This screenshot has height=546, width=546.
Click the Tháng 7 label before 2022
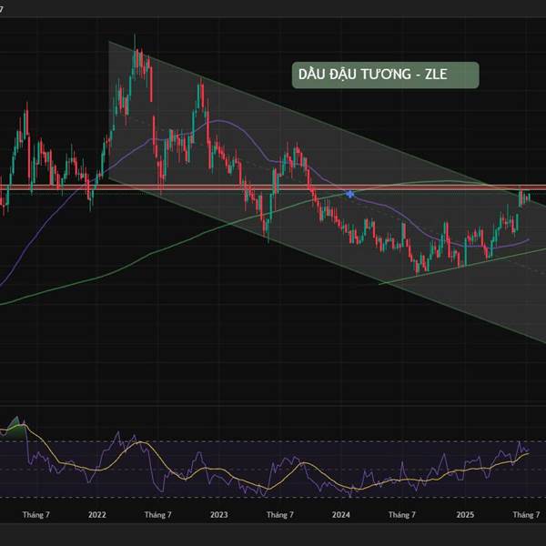[x=35, y=515]
